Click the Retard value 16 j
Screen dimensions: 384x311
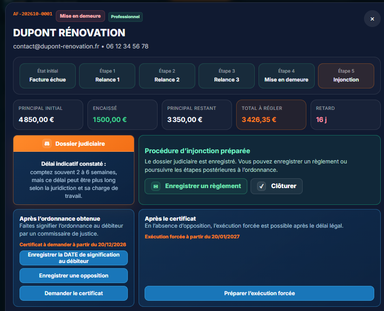321,120
